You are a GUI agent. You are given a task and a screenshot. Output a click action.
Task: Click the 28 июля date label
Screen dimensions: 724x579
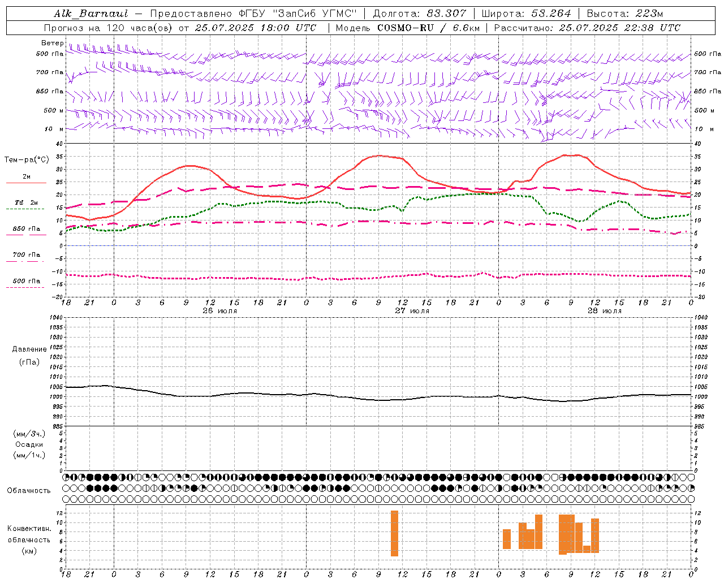point(604,310)
